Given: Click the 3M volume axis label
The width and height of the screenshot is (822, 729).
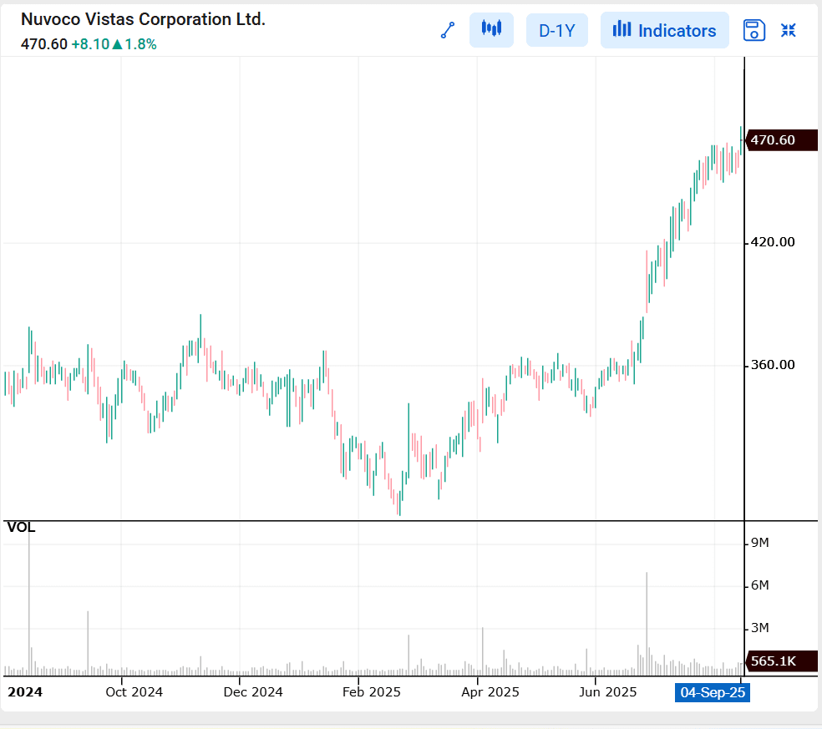Looking at the screenshot, I should tap(759, 628).
